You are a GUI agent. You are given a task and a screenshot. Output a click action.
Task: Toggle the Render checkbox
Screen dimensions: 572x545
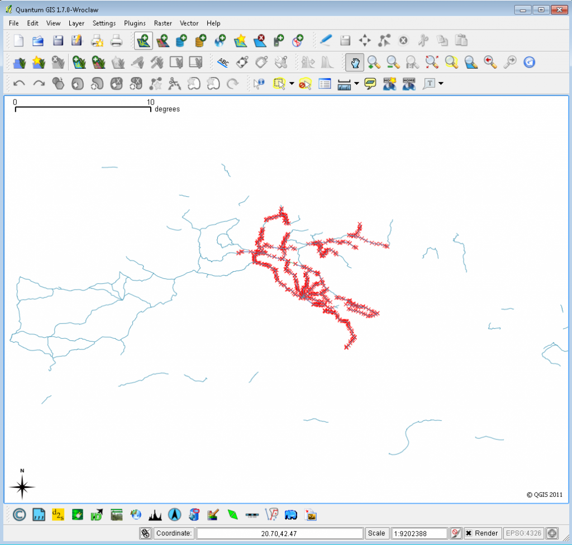(x=469, y=533)
